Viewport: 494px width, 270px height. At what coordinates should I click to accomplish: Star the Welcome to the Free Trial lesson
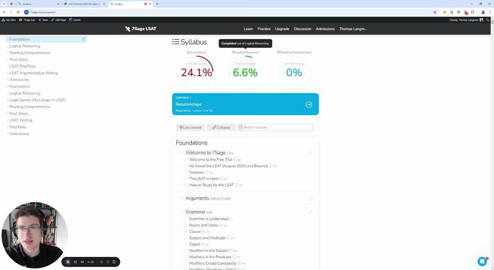point(186,160)
